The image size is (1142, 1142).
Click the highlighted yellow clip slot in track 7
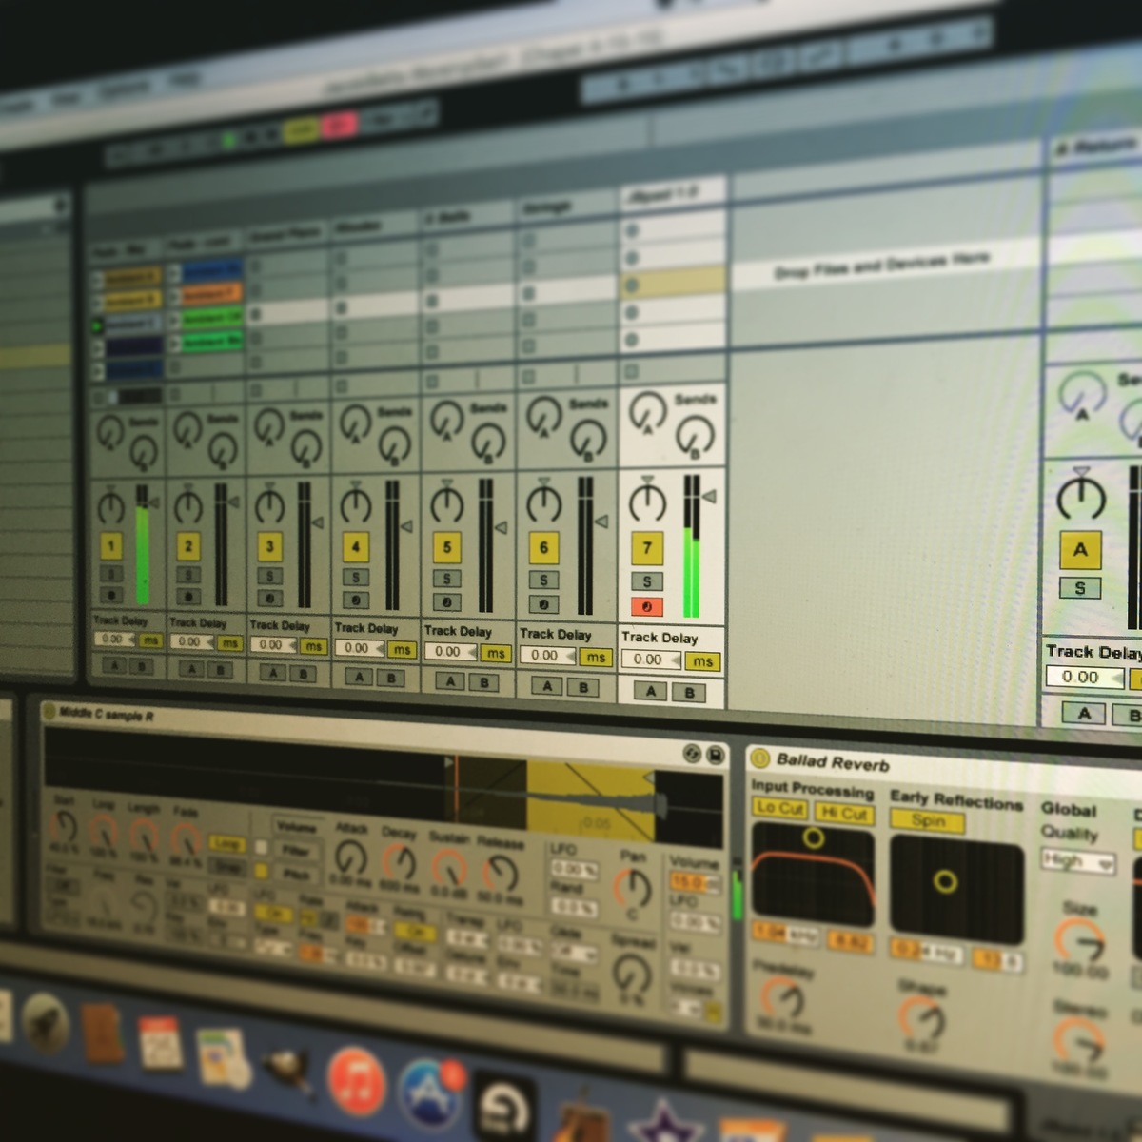(x=673, y=283)
